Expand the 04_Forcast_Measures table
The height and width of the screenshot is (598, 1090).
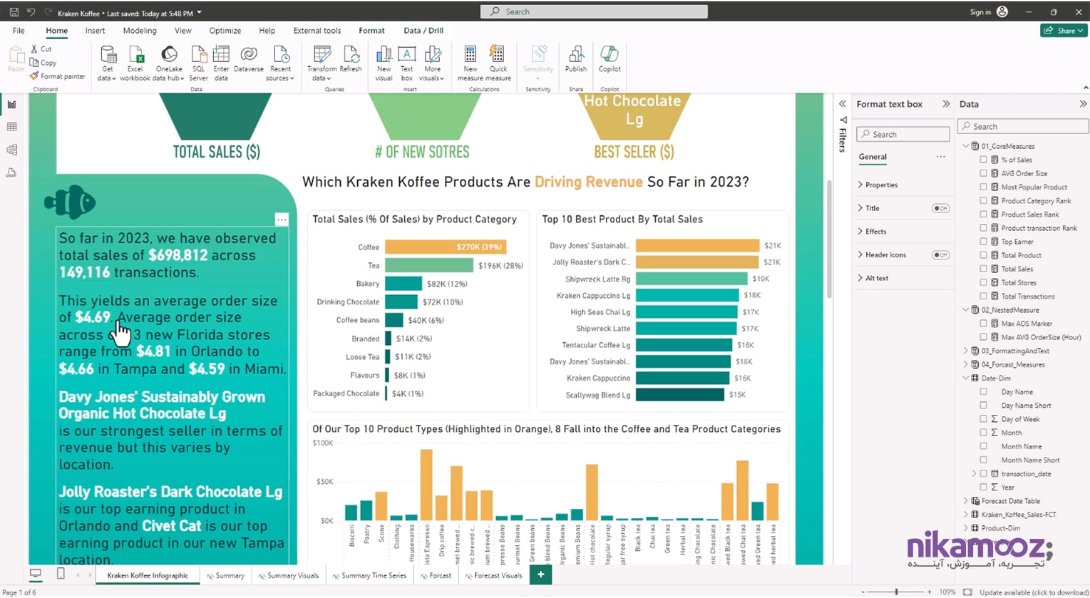[966, 364]
